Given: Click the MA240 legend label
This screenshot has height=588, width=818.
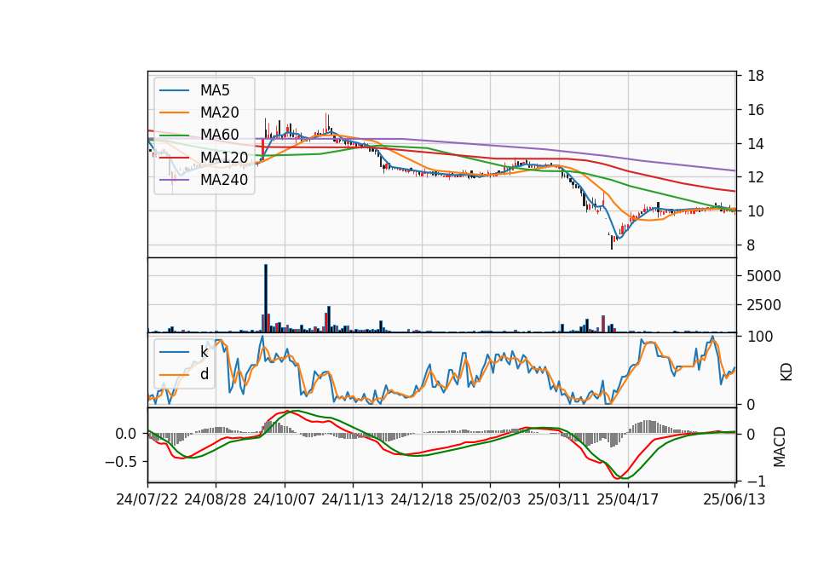Looking at the screenshot, I should (224, 180).
